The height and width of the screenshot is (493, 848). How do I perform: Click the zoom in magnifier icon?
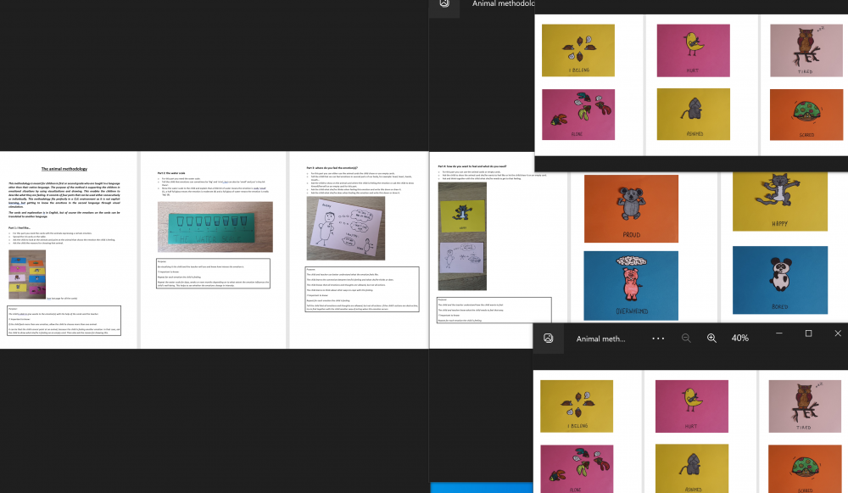click(x=711, y=339)
